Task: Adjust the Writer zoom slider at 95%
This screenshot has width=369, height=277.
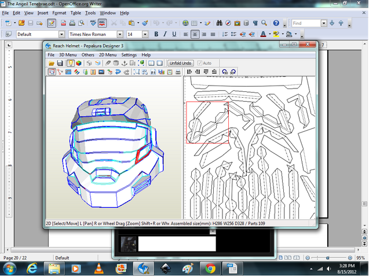Action: click(328, 258)
